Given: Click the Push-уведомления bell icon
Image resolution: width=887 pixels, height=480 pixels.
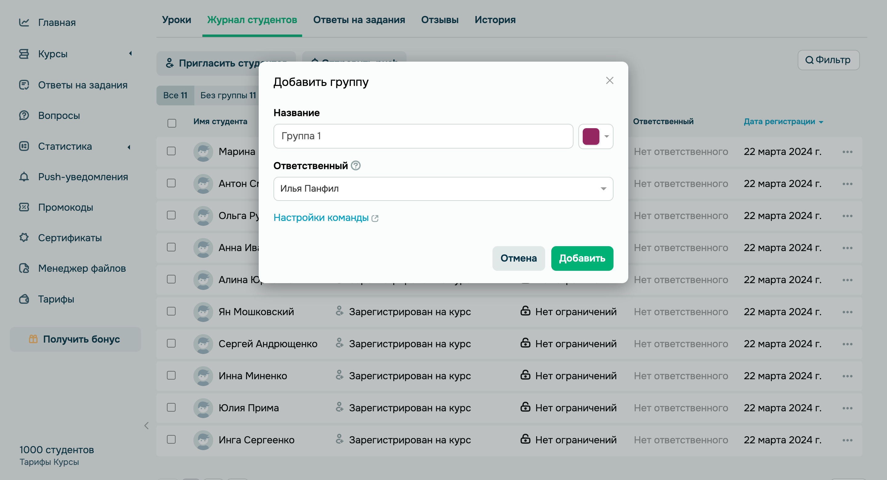Looking at the screenshot, I should coord(24,177).
